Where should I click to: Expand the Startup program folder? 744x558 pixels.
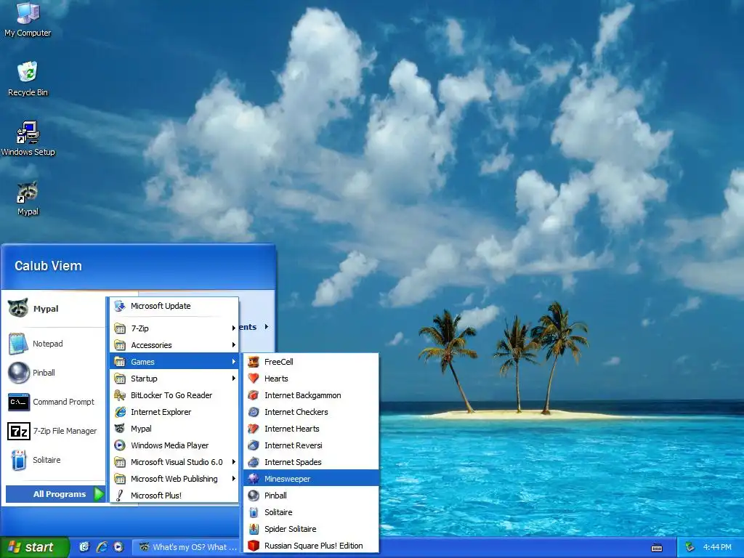click(x=174, y=378)
